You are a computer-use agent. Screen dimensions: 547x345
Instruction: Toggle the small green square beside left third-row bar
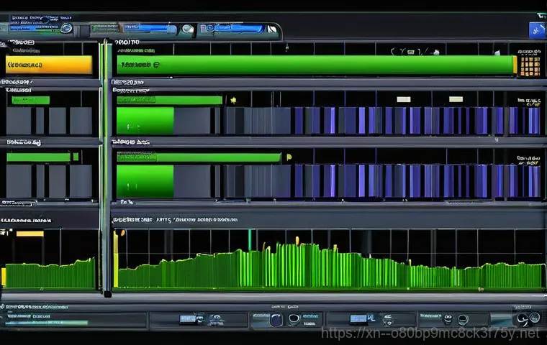tap(76, 156)
